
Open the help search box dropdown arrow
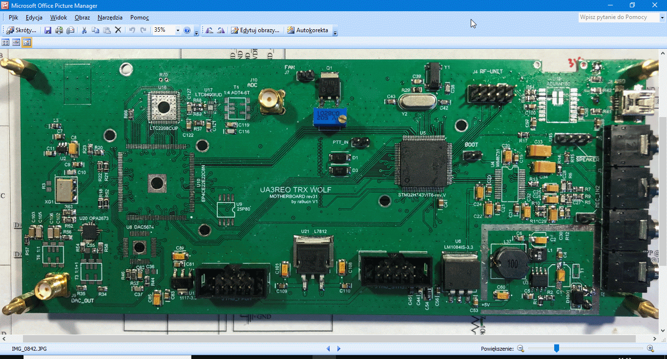click(662, 18)
